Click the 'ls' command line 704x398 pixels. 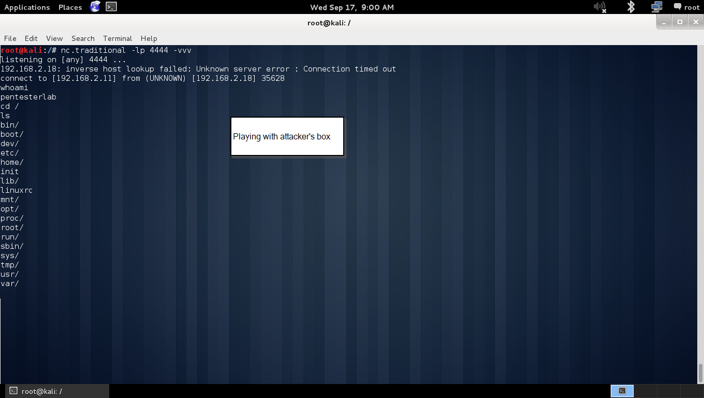[5, 116]
